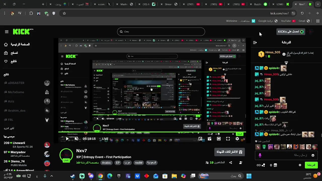Viewport: 322px width, 181px height.
Task: Send chat with green الدردشة button
Action: 311,165
